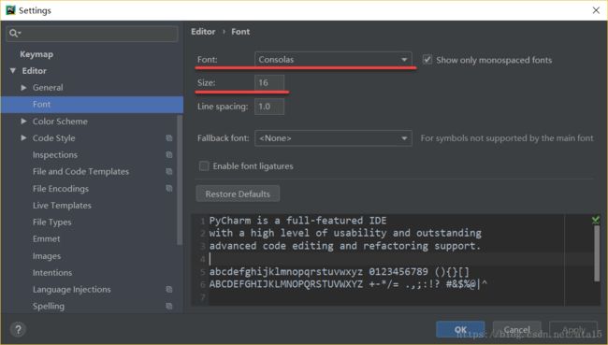Screen dimensions: 608x345
Task: Click preview line 'PyCharm is a full-featured IDE'
Action: 297,221
